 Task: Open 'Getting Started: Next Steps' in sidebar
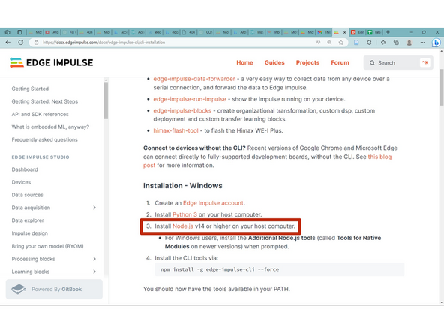coord(45,101)
